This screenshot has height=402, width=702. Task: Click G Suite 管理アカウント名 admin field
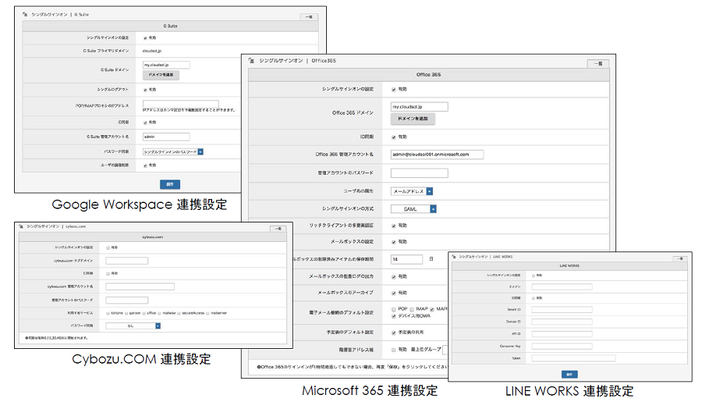pyautogui.click(x=166, y=137)
